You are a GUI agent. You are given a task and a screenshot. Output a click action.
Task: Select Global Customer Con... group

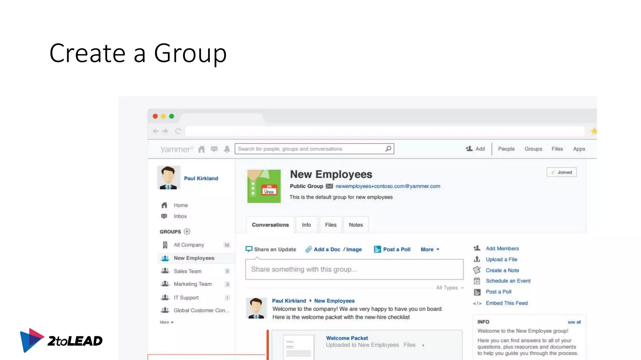click(x=195, y=310)
